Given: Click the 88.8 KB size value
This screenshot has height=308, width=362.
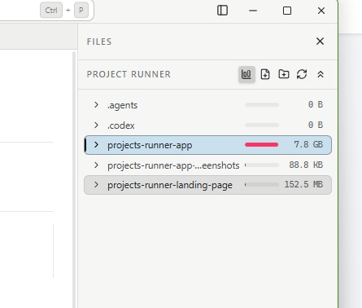Looking at the screenshot, I should (x=306, y=165).
